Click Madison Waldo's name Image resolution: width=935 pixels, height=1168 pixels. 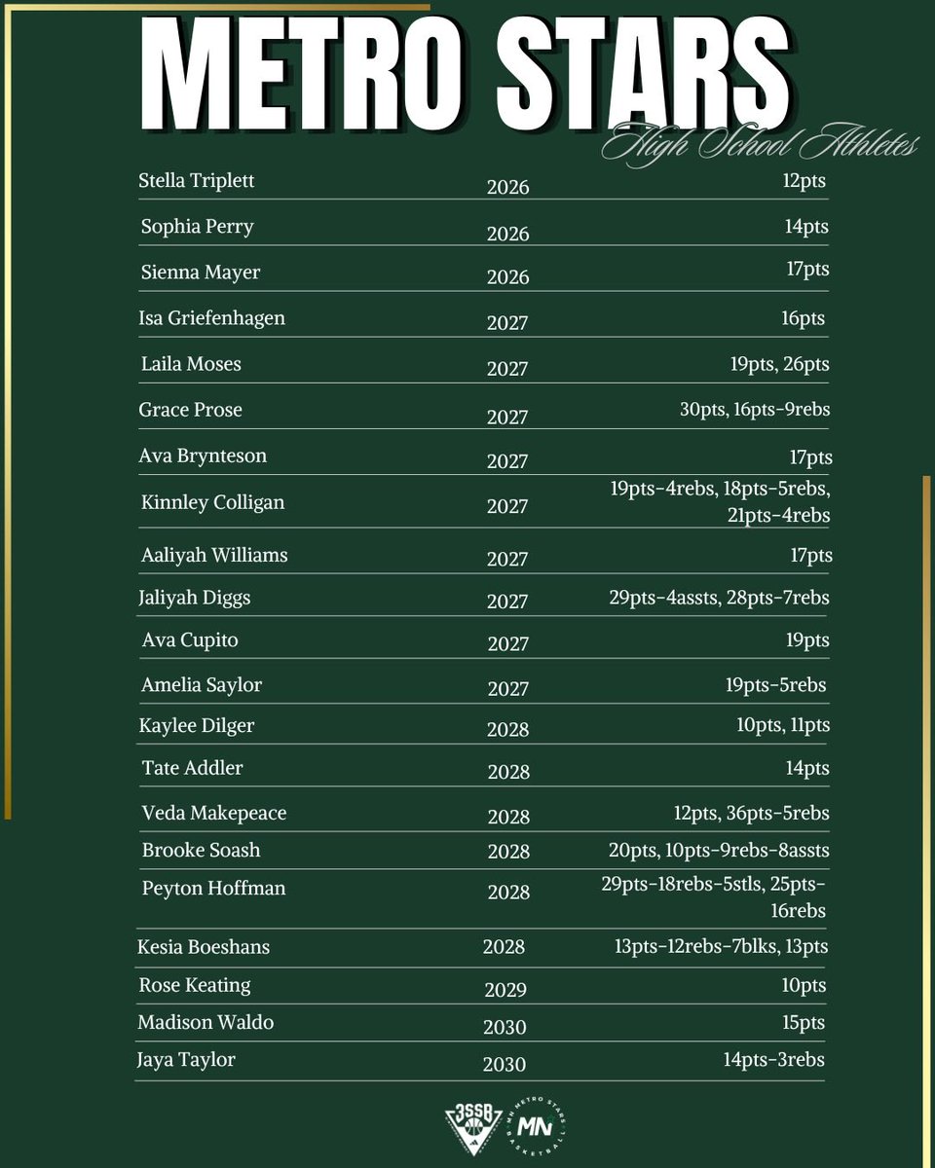point(206,1023)
